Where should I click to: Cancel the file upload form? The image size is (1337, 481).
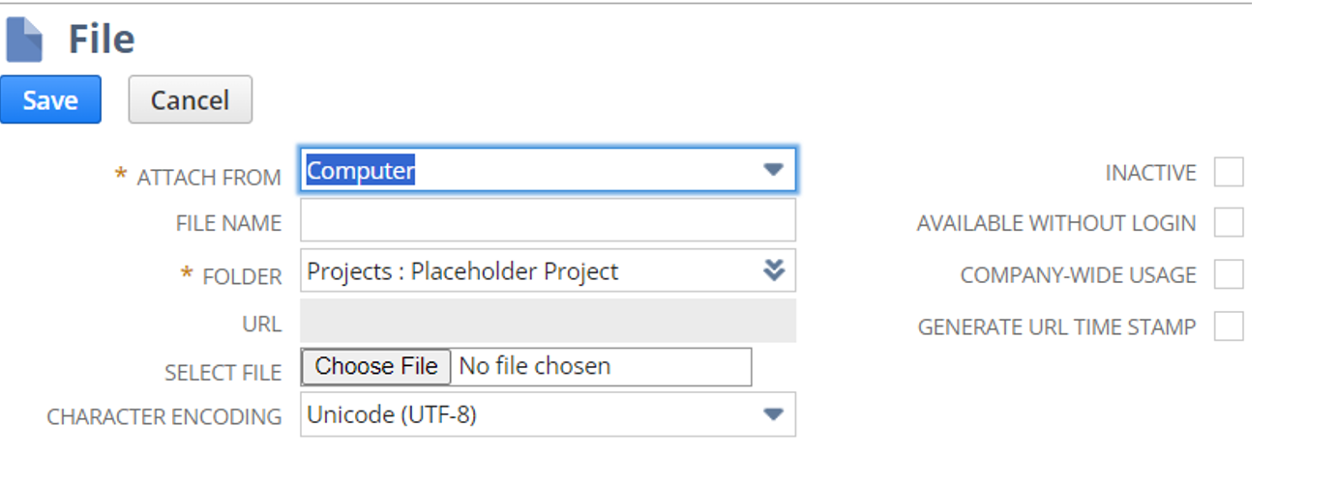click(190, 100)
